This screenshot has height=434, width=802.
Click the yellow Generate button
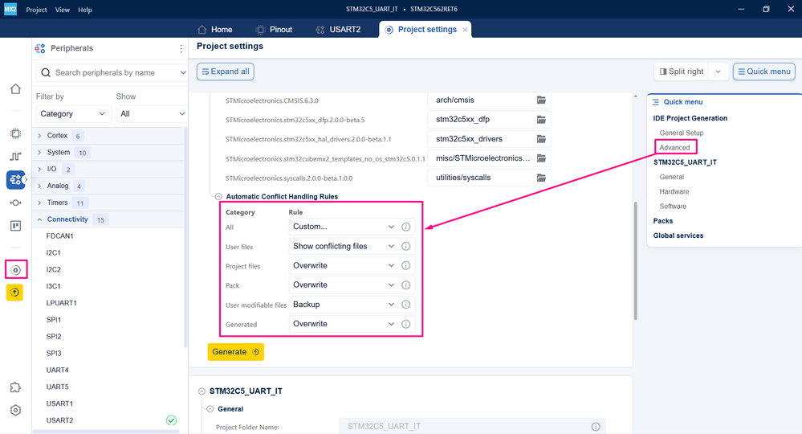pyautogui.click(x=236, y=352)
